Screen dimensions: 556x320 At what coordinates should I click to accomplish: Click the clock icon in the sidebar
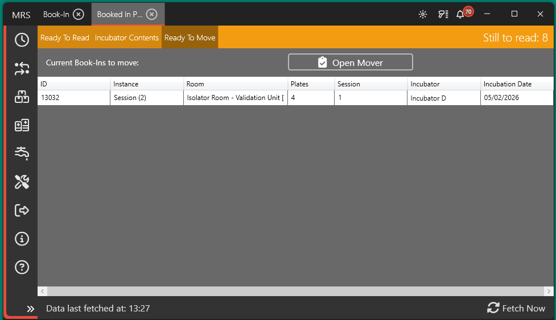pos(22,40)
